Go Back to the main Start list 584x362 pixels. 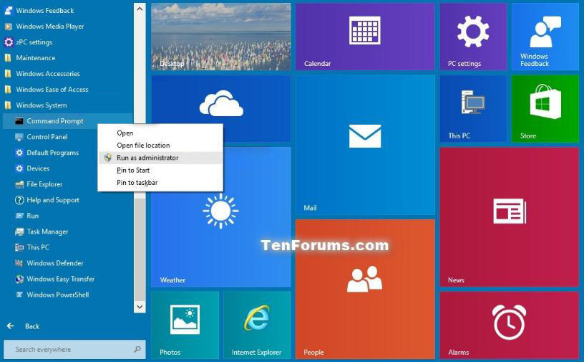coord(32,326)
